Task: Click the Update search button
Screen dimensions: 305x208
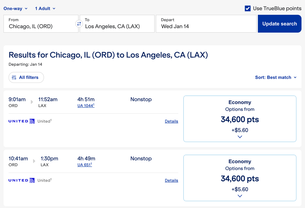Action: coord(280,24)
